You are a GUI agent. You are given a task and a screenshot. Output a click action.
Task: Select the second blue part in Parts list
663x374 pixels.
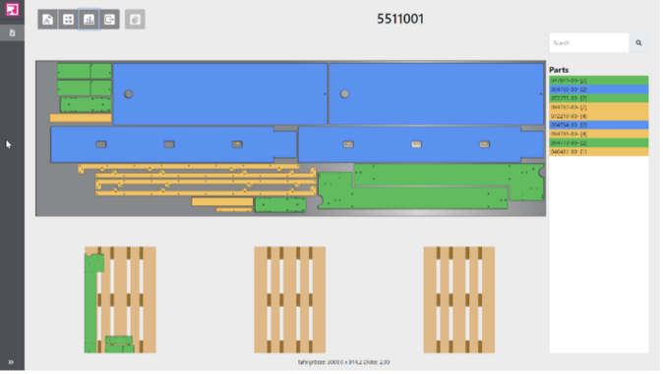coord(599,125)
